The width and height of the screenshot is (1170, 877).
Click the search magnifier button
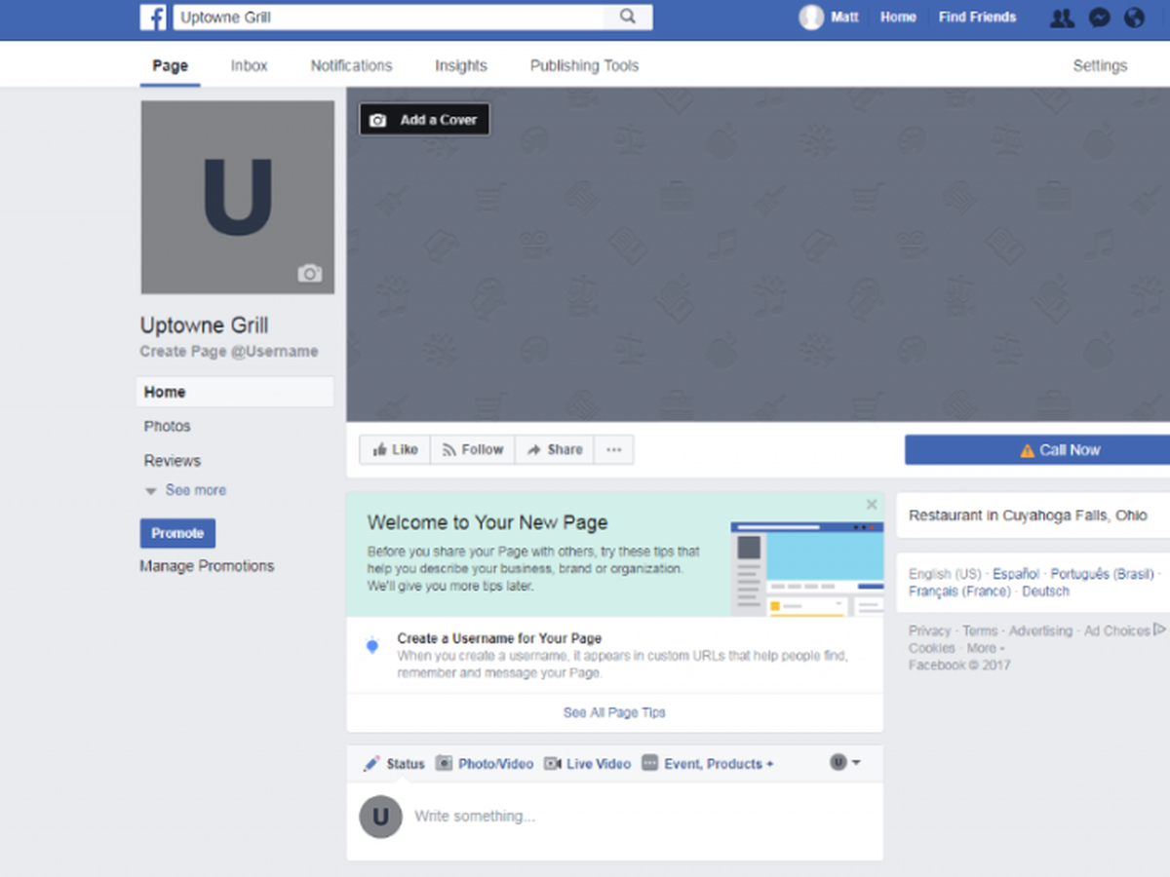(627, 17)
